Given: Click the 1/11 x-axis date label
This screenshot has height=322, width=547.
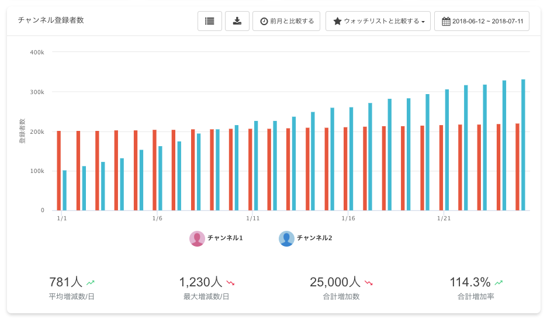Looking at the screenshot, I should pyautogui.click(x=252, y=219).
